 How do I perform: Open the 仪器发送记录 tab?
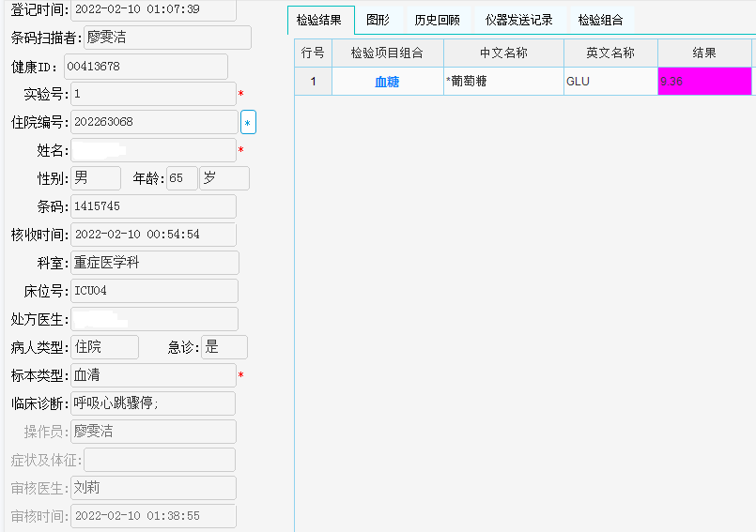tap(518, 21)
